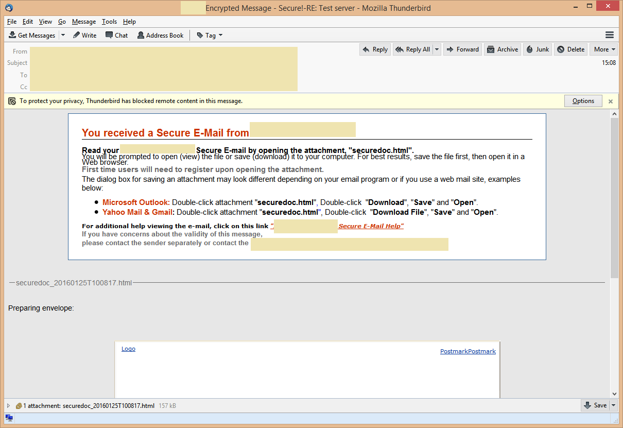Open the View menu
Screen dimensions: 623x428
click(45, 22)
